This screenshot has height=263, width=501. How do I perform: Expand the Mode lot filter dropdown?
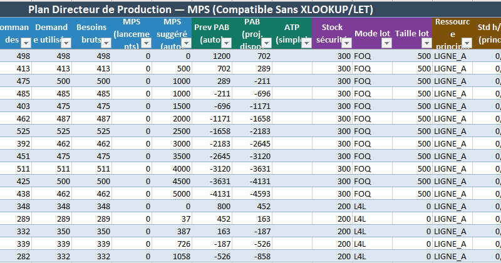coord(386,43)
